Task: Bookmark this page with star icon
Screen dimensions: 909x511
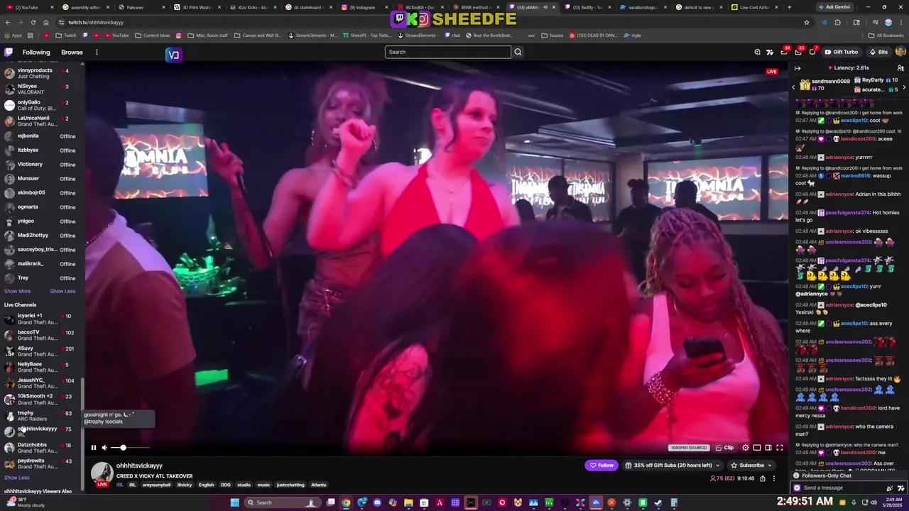Action: point(806,22)
